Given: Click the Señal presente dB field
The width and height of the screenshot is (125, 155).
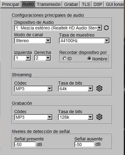Looking at the screenshot, I should (x=25, y=144).
